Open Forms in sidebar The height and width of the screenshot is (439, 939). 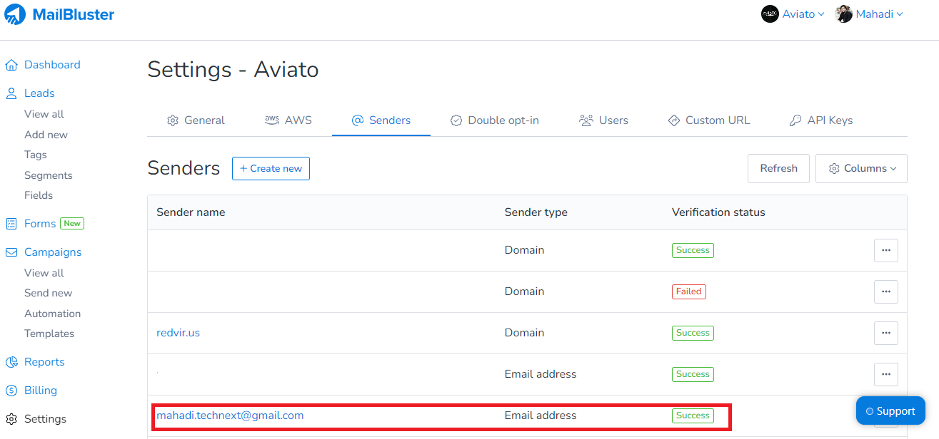click(x=40, y=224)
